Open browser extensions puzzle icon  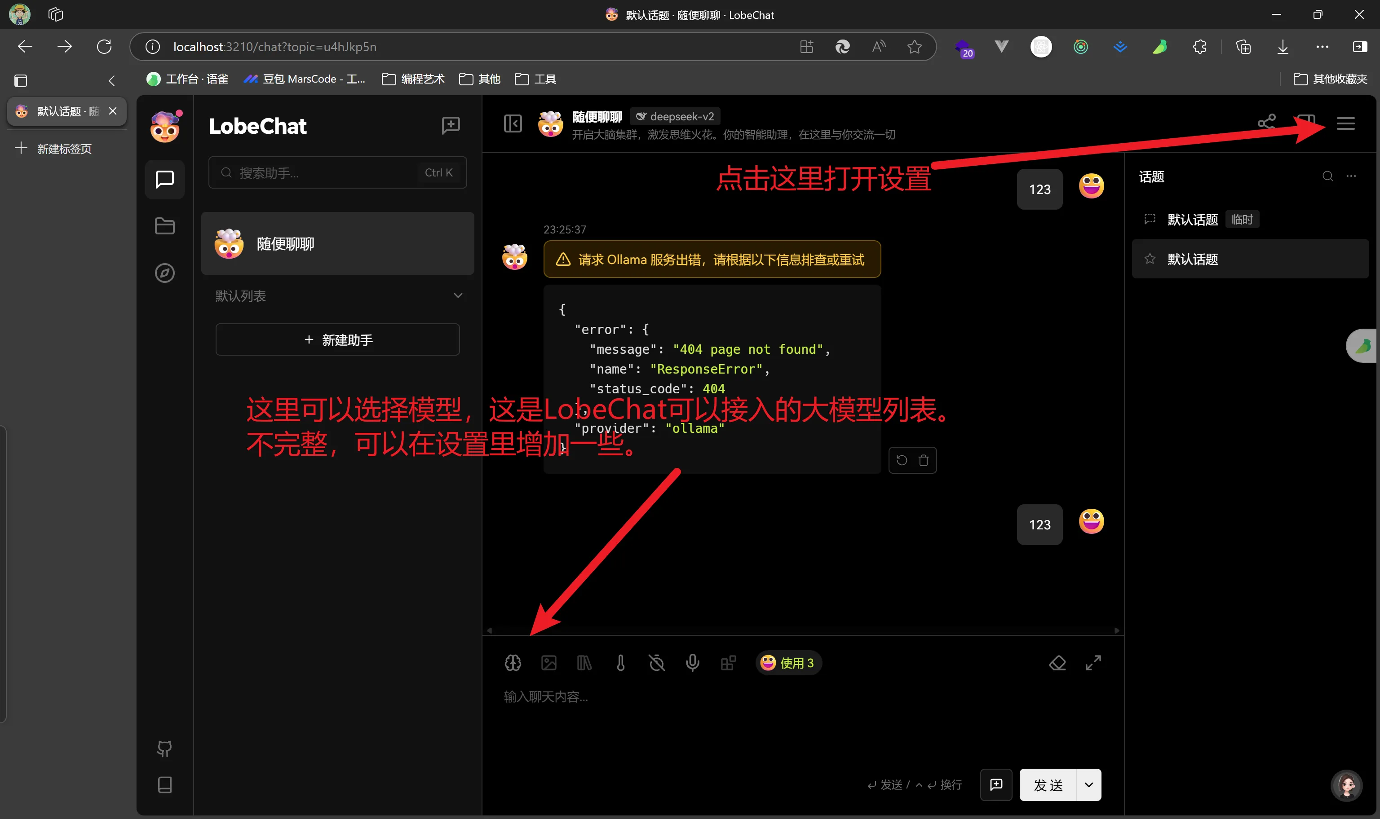point(1199,47)
